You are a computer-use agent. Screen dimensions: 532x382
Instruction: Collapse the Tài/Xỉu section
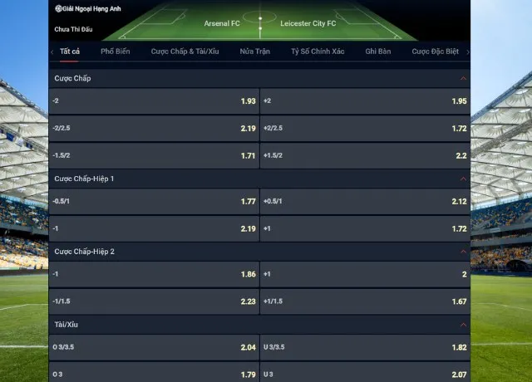click(x=463, y=324)
